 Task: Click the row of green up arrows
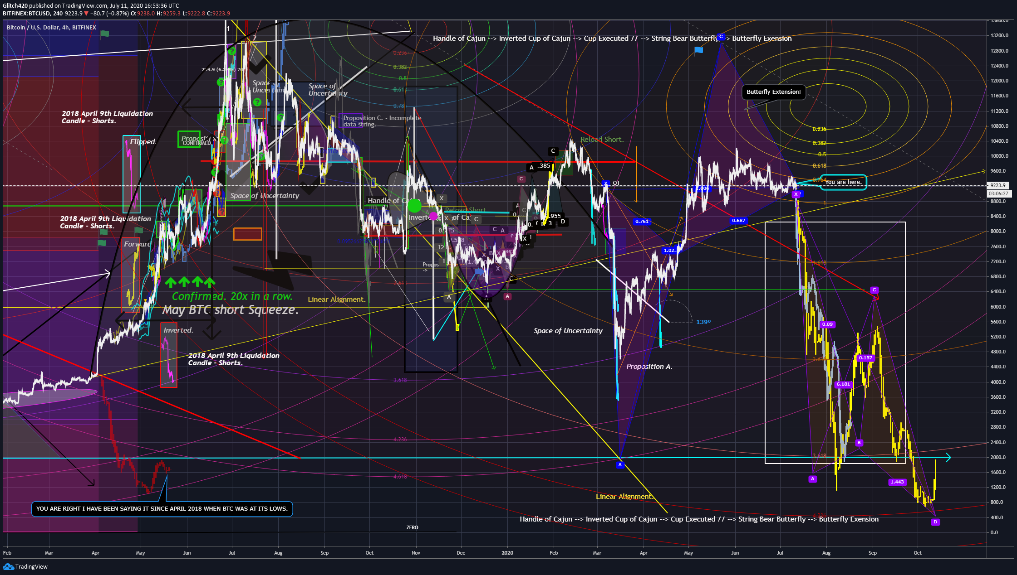[190, 282]
